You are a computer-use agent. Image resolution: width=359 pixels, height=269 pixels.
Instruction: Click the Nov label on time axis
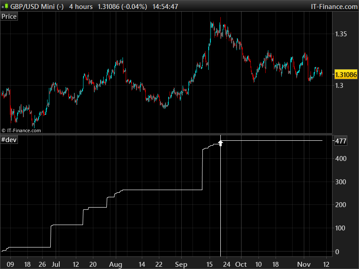pyautogui.click(x=304, y=264)
